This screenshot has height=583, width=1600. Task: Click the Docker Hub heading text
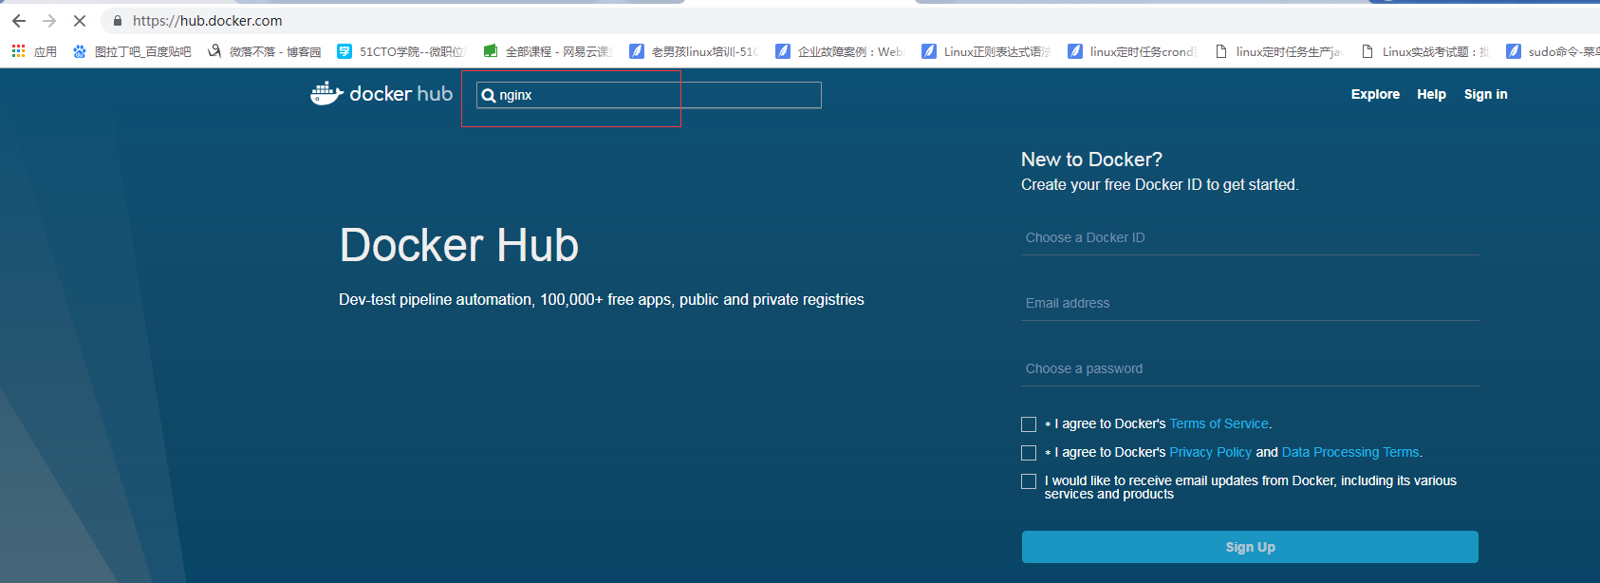pyautogui.click(x=459, y=245)
